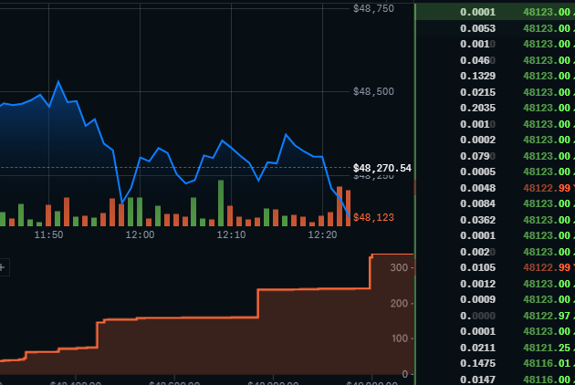Click the 12:10 time axis label
575x385 pixels.
[x=231, y=234]
